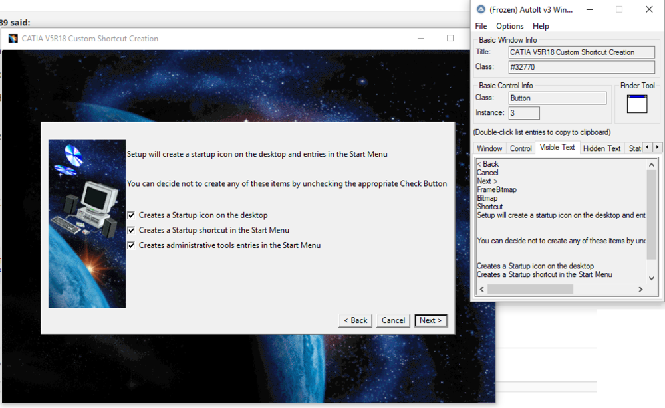Uncheck Creates a Startup shortcut in Start Menu

point(132,230)
